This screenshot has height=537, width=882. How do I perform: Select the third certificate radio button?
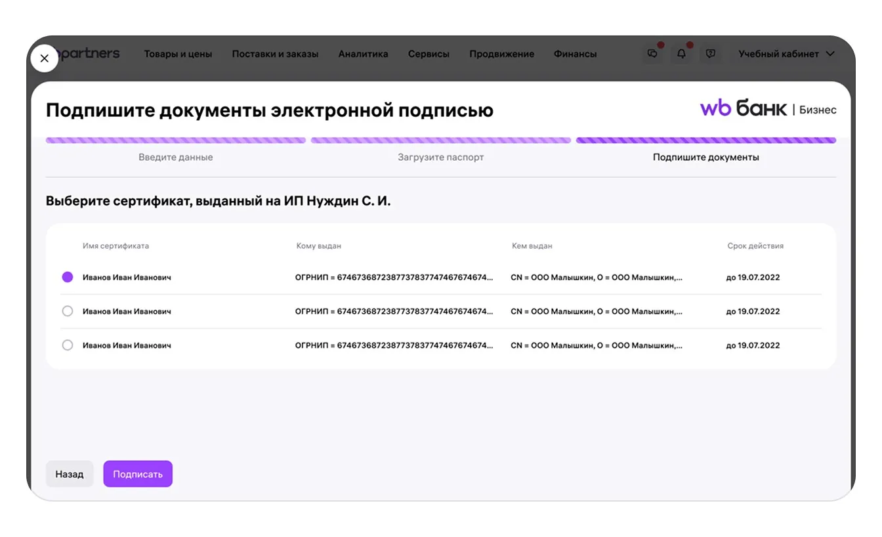[x=68, y=345]
